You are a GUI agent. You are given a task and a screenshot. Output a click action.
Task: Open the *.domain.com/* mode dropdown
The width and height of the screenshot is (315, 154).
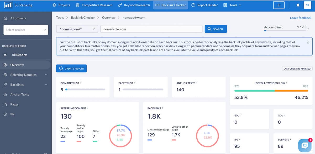point(77,29)
